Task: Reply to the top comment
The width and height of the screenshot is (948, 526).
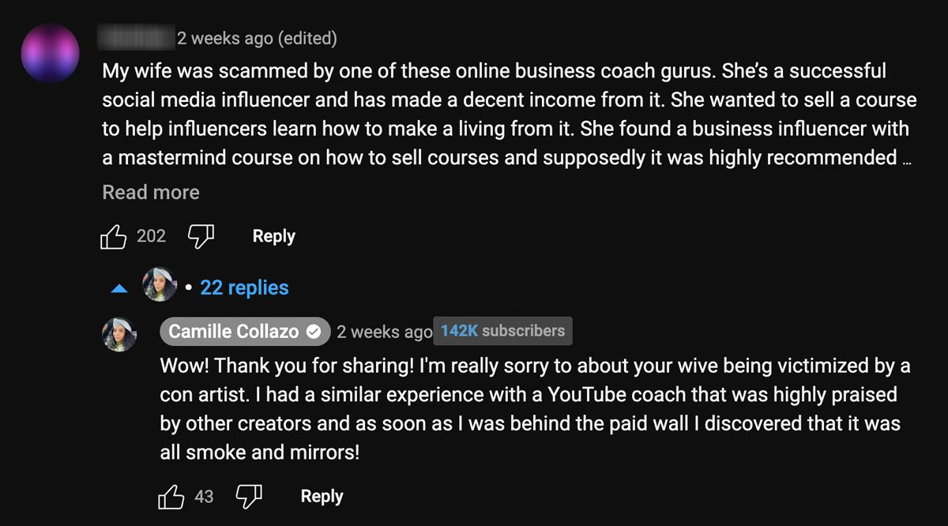Action: (x=273, y=236)
